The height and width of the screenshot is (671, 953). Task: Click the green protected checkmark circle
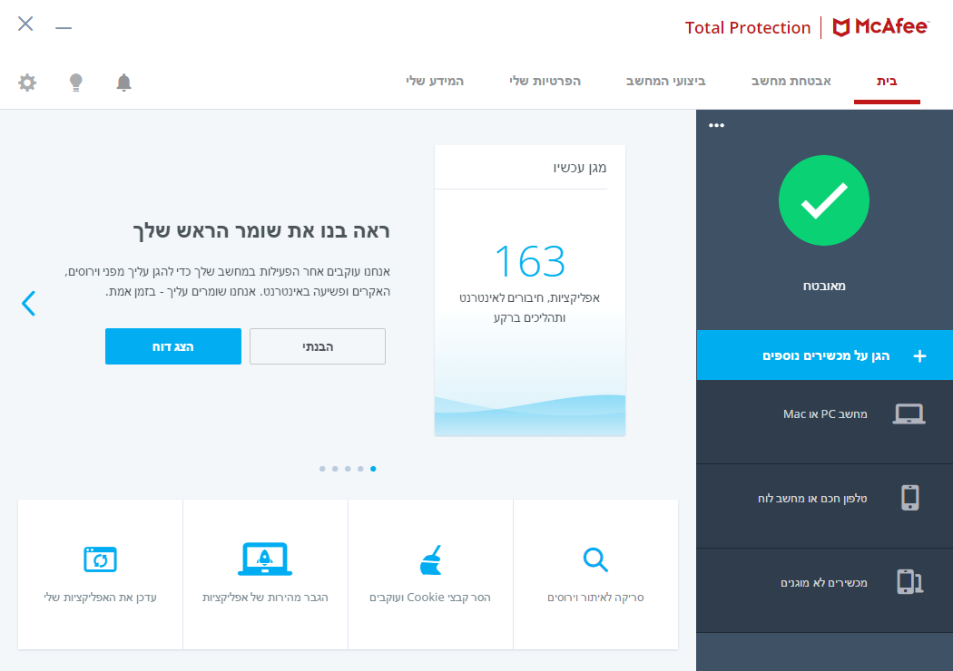[824, 200]
